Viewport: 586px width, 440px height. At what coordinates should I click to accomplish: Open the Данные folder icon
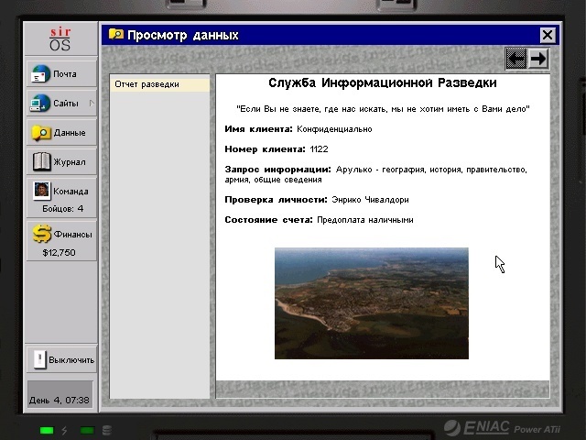pyautogui.click(x=41, y=132)
